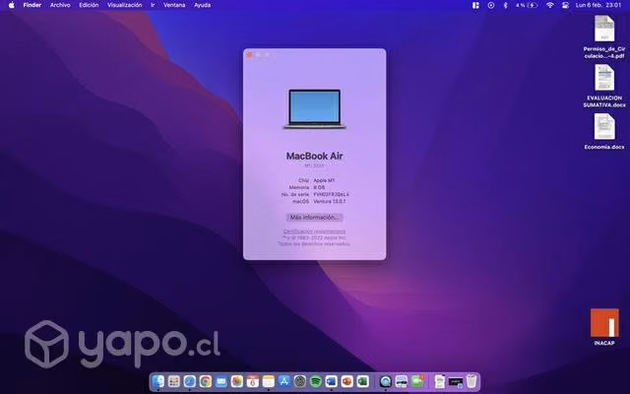Open Launchpad in the Dock

tap(174, 381)
